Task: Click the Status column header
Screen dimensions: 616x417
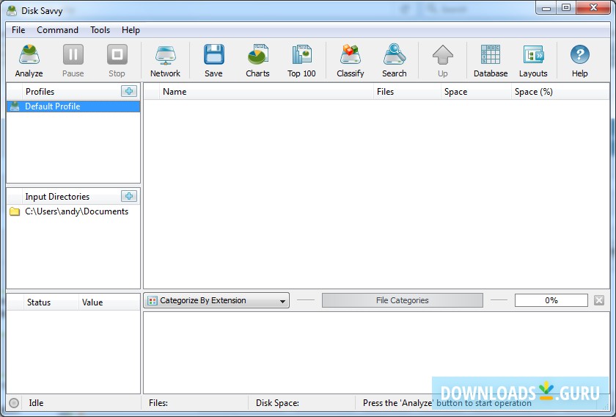Action: 51,302
